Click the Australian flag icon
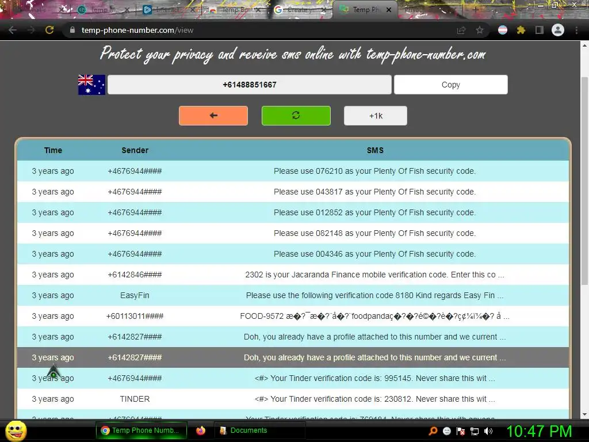Screen dimensions: 589x442 click(x=91, y=85)
